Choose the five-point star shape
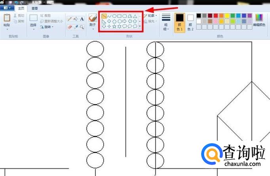Screen dimensions: 270x176 pyautogui.click(x=114, y=26)
